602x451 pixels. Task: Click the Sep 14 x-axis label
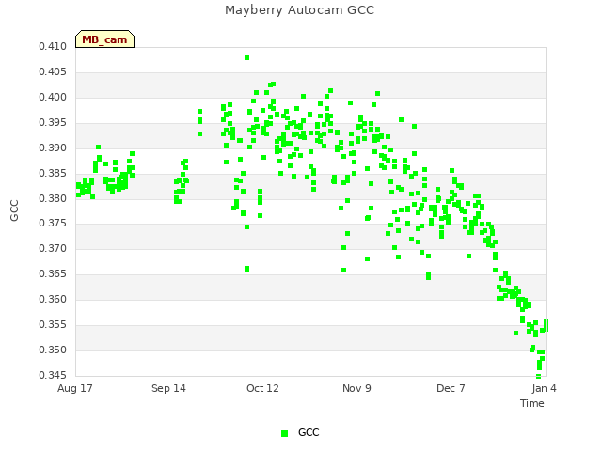pyautogui.click(x=168, y=388)
